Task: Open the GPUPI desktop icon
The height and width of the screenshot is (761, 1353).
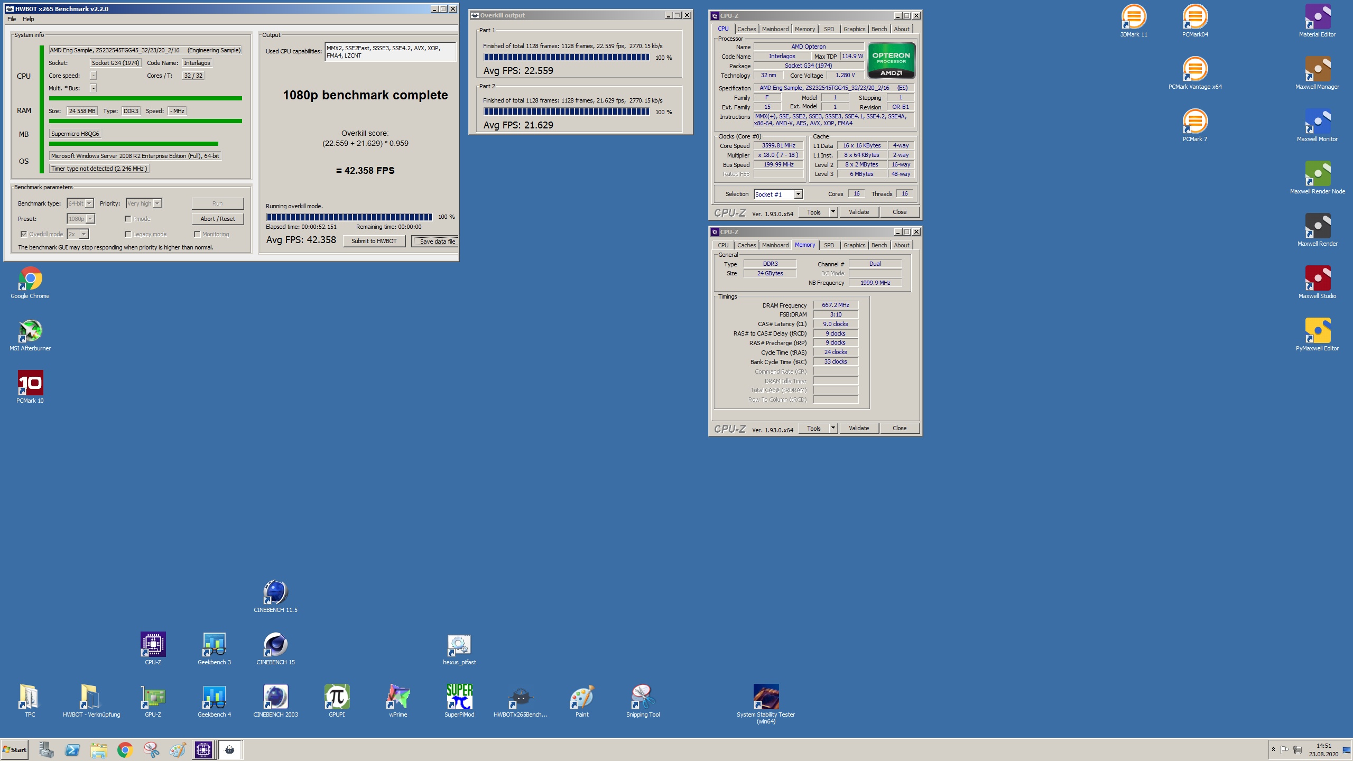Action: coord(337,701)
